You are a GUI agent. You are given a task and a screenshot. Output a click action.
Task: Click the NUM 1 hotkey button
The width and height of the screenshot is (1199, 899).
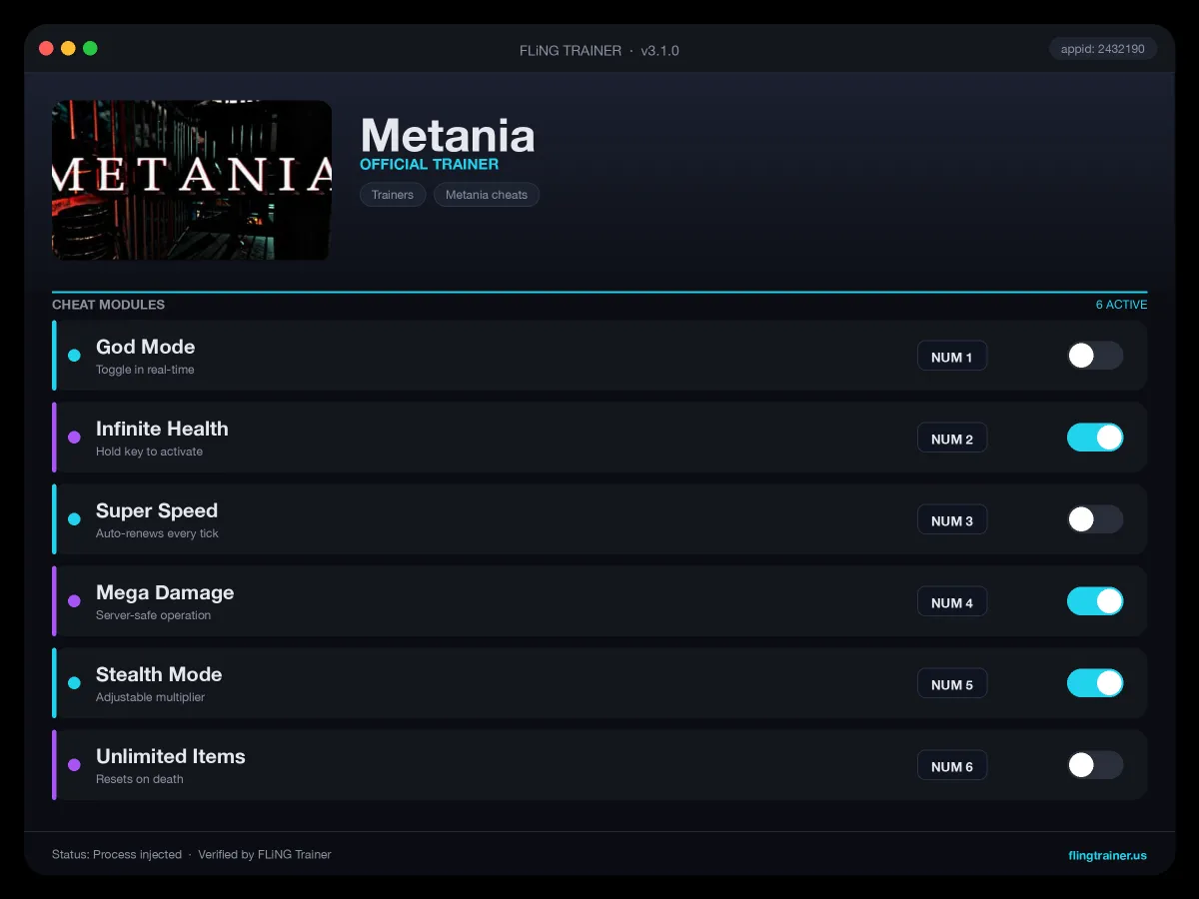click(x=952, y=357)
